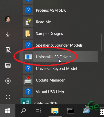Launch the Update Manager icon

[x=28, y=80]
